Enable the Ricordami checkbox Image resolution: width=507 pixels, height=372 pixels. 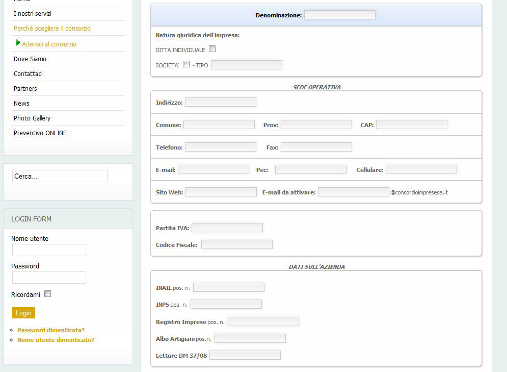pos(48,294)
